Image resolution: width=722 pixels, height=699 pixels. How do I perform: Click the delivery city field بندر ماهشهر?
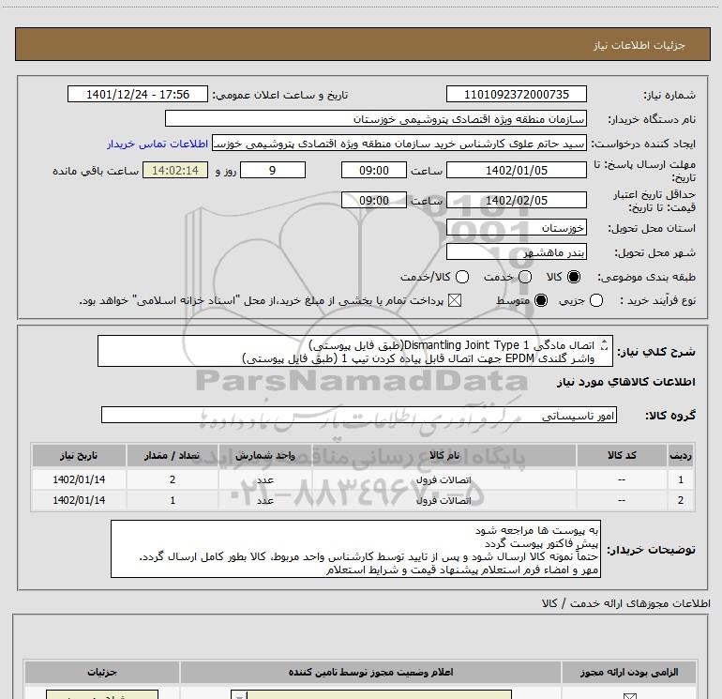point(516,252)
